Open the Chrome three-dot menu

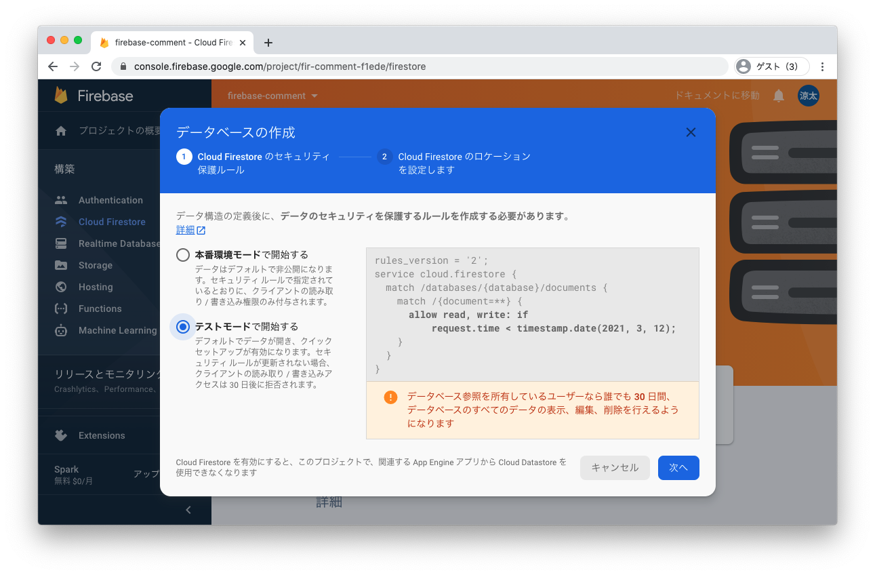(x=822, y=66)
